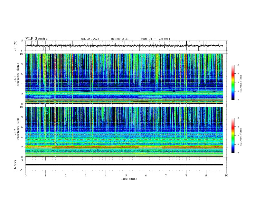Click the "station=ATH" header label
This screenshot has height=197, width=255.
(x=119, y=39)
